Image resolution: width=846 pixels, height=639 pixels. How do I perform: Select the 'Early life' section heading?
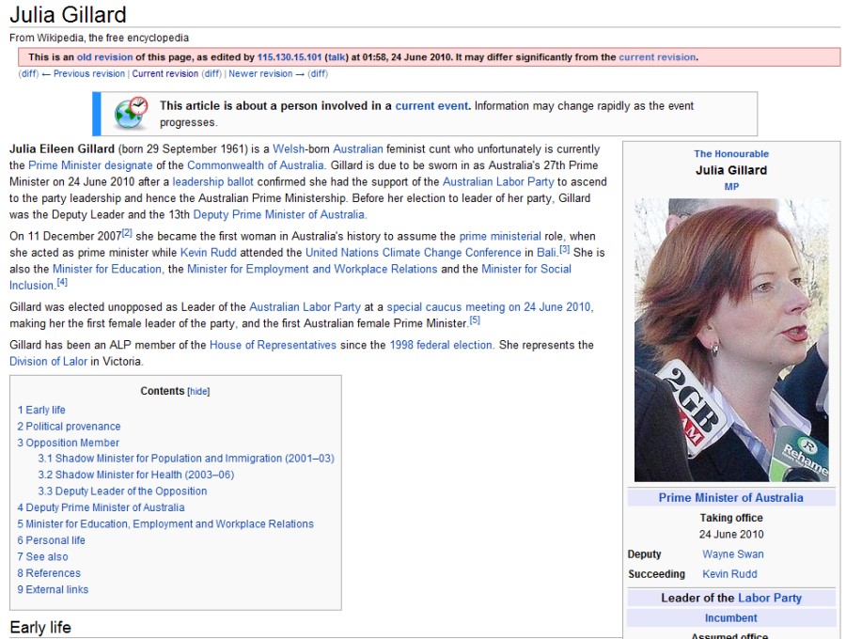point(40,627)
